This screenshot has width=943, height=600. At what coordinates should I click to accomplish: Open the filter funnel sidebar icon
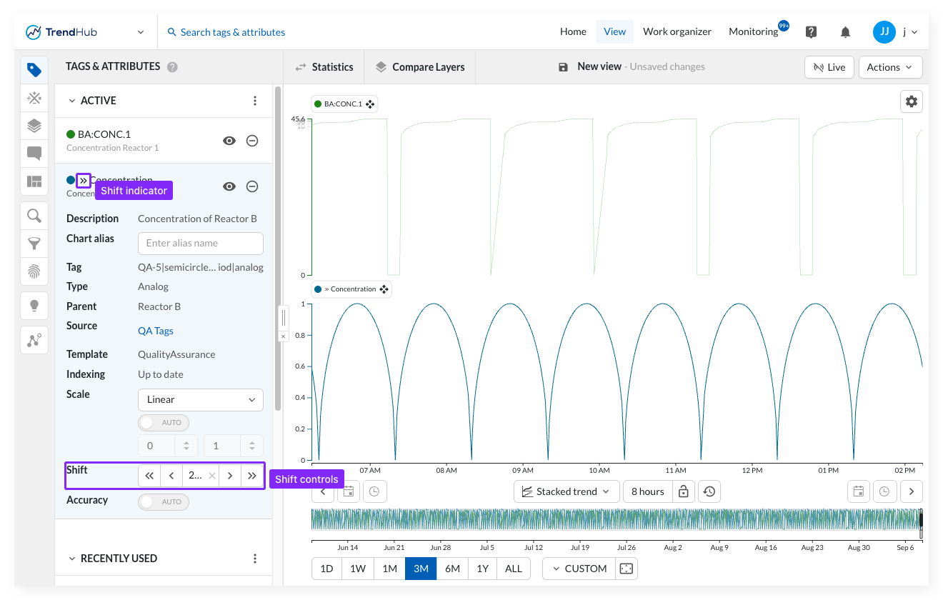click(34, 244)
